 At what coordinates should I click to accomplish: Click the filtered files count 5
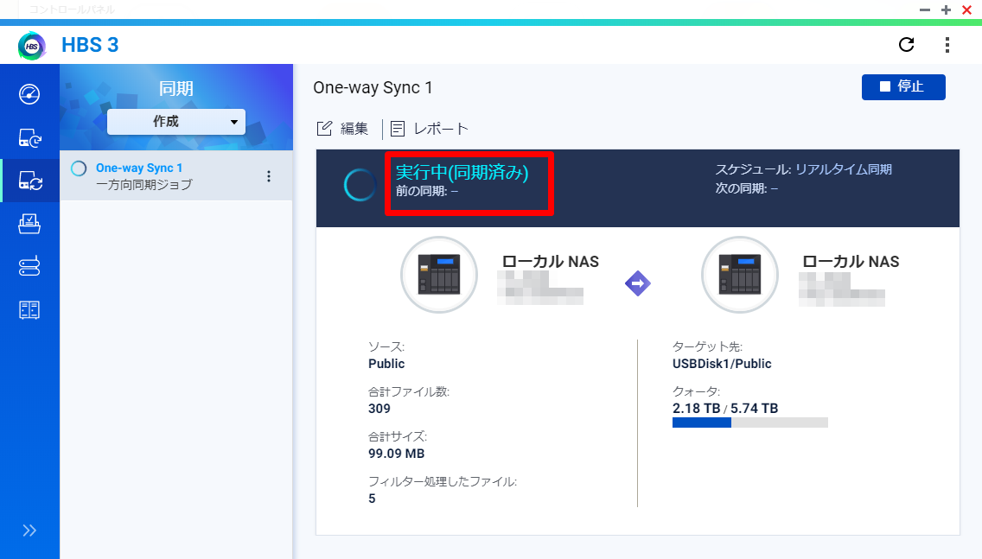[372, 499]
